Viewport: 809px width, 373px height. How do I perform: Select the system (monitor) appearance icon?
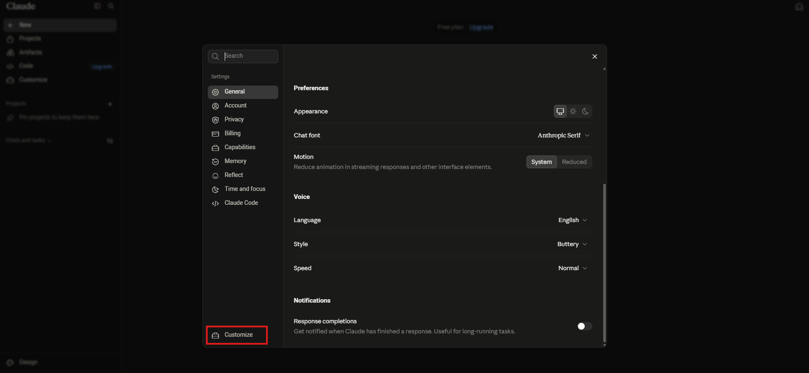tap(560, 111)
